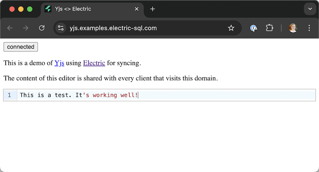Bookmark this page with the star icon
This screenshot has height=172, width=319.
point(231,28)
